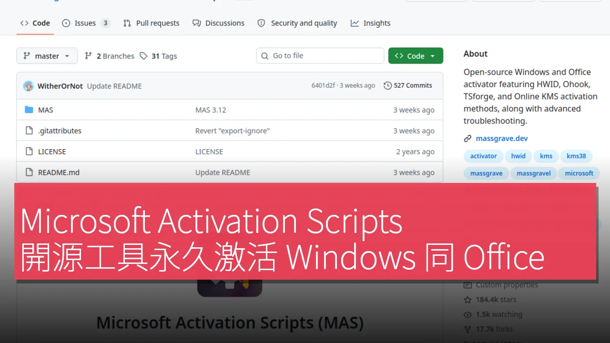The image size is (610, 343).
Task: Open the Insights tab
Action: (x=370, y=23)
